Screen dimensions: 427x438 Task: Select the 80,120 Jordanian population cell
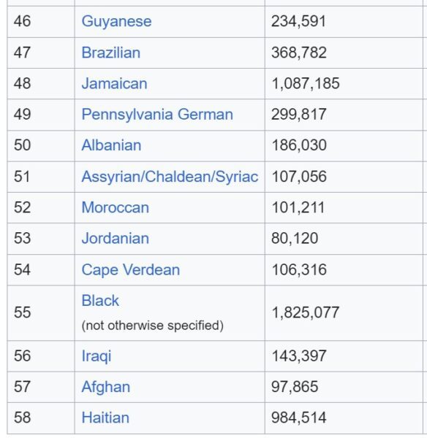click(x=344, y=239)
